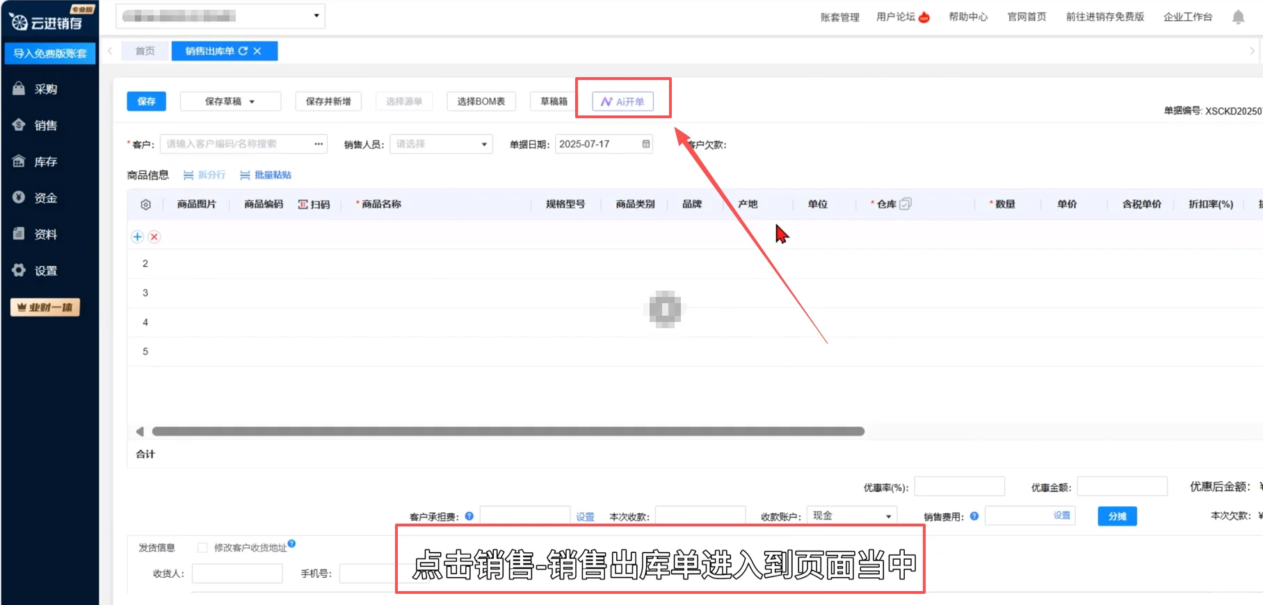Click the 客户承担费 help icon

(469, 516)
